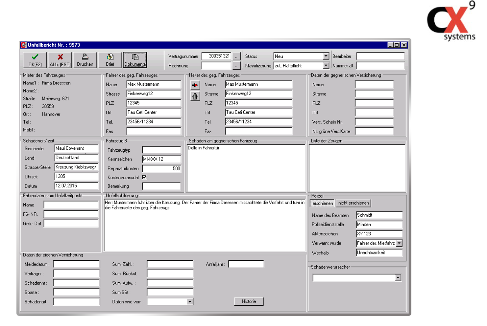The width and height of the screenshot is (487, 326).
Task: Expand the 'Verwarnt wurde' dropdown
Action: (x=399, y=243)
